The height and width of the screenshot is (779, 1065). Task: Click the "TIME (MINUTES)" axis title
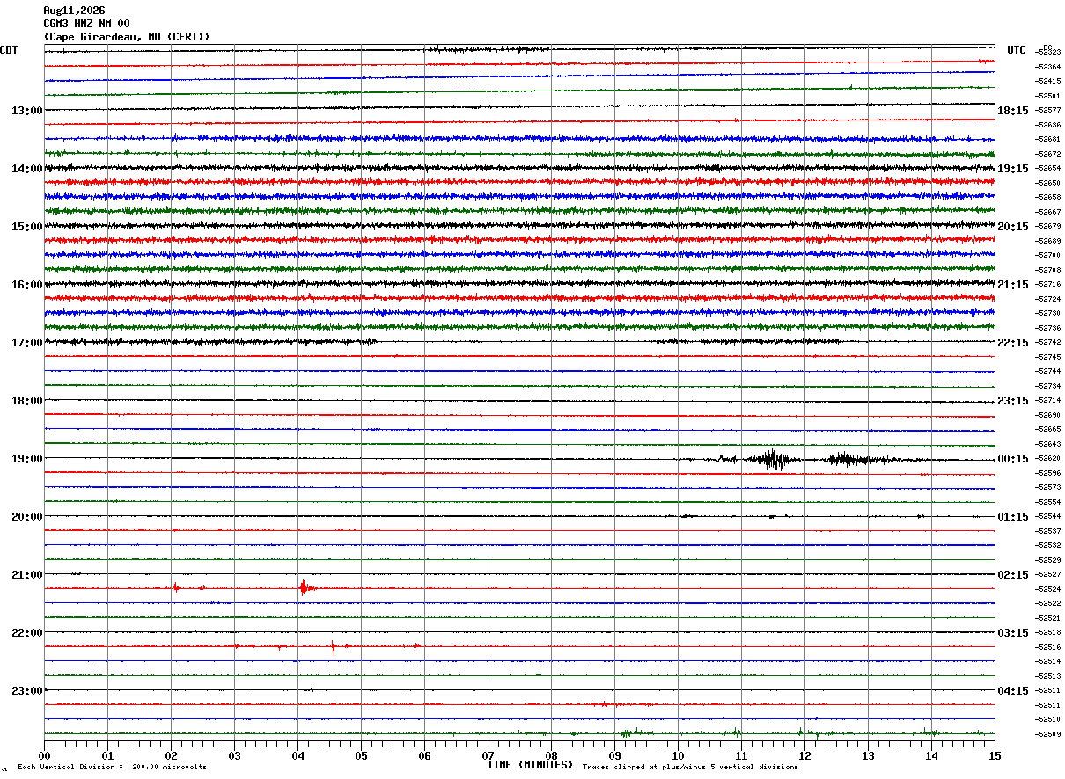(x=530, y=765)
